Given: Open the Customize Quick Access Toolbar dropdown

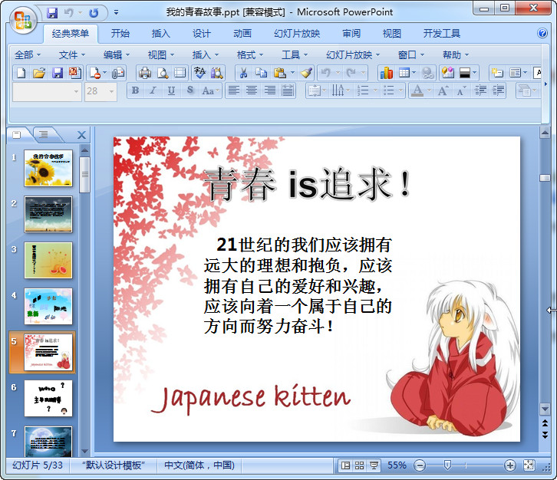Looking at the screenshot, I should (116, 13).
